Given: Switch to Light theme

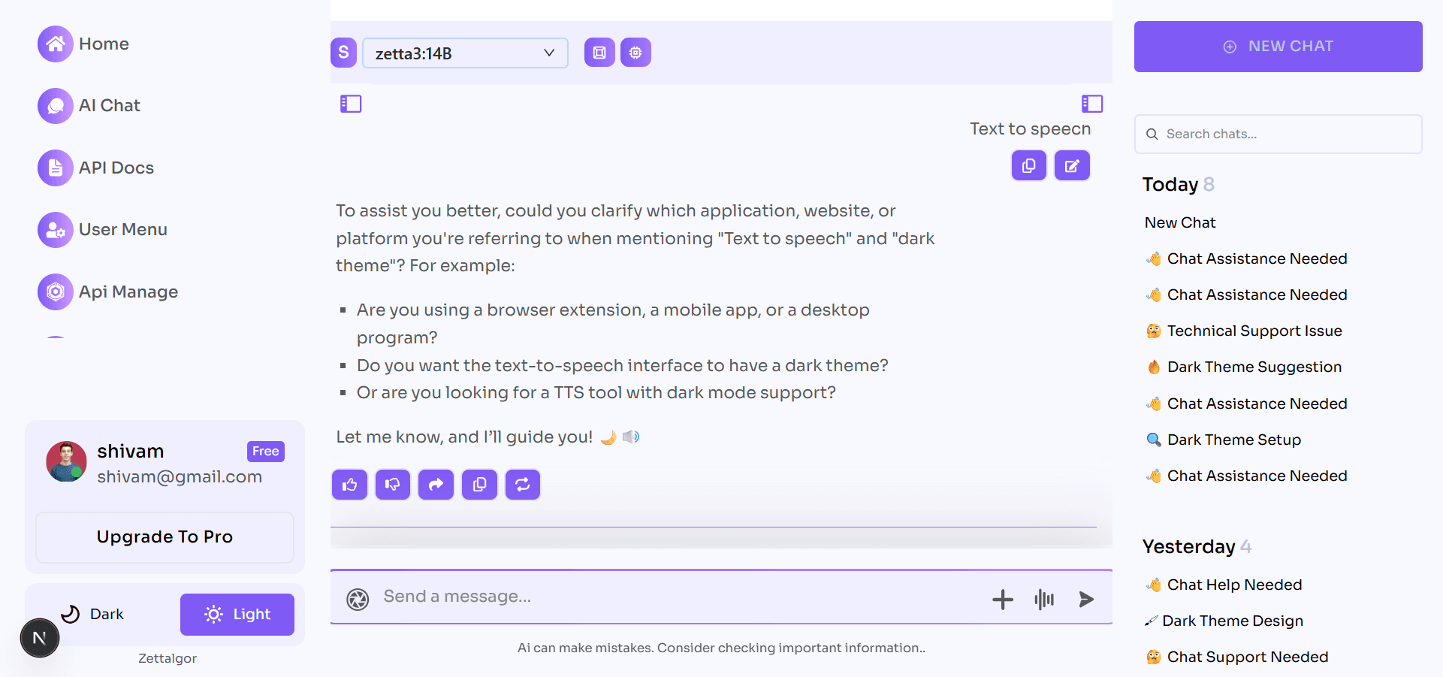Looking at the screenshot, I should coord(237,614).
